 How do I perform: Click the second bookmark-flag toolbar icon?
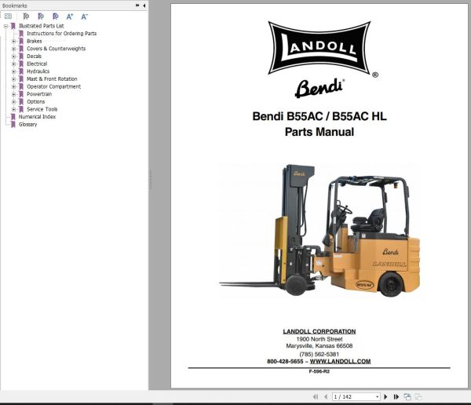tap(41, 16)
